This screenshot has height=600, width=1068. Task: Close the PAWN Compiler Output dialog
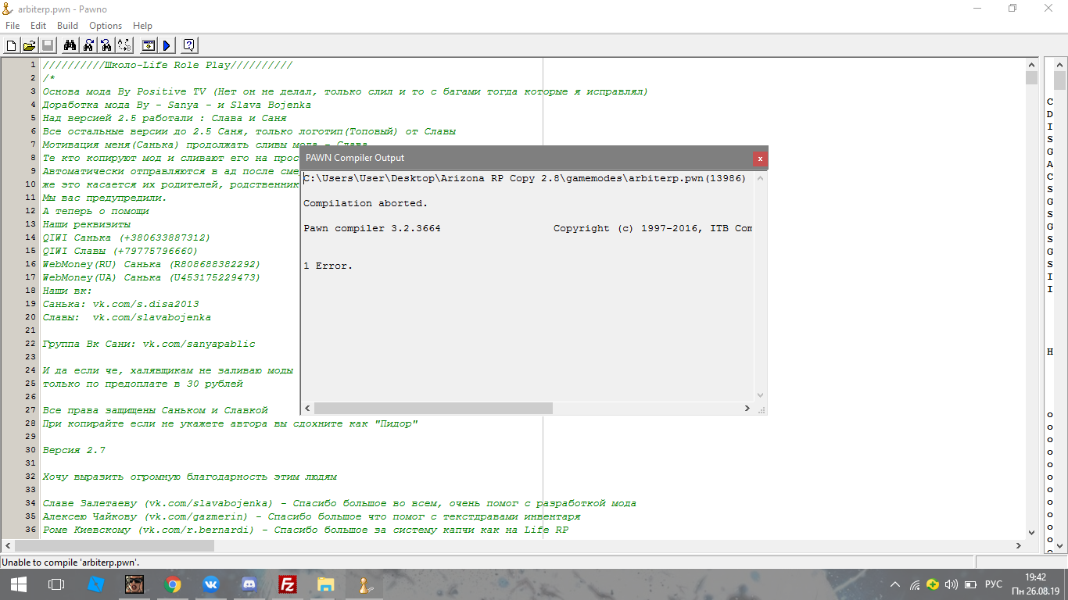pos(759,159)
